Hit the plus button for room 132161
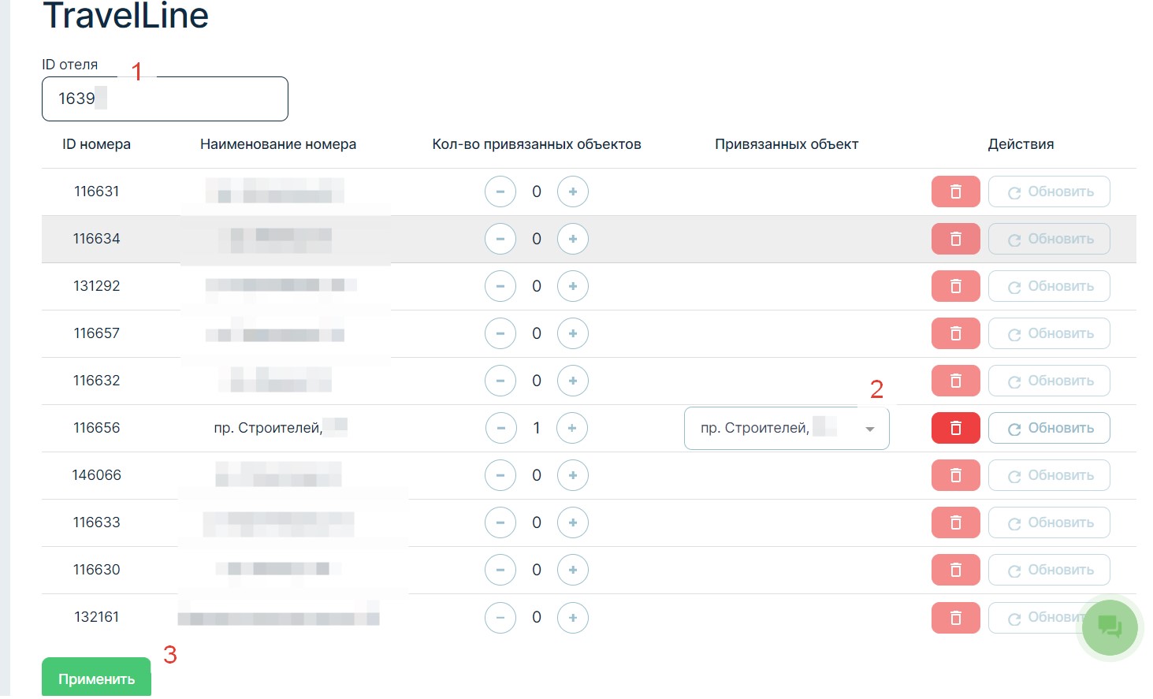 click(x=572, y=617)
